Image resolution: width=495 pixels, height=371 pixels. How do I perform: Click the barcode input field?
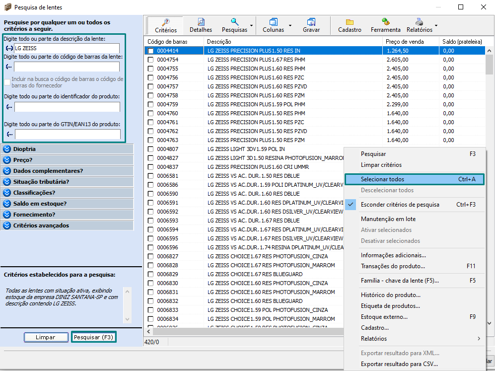[x=67, y=67]
